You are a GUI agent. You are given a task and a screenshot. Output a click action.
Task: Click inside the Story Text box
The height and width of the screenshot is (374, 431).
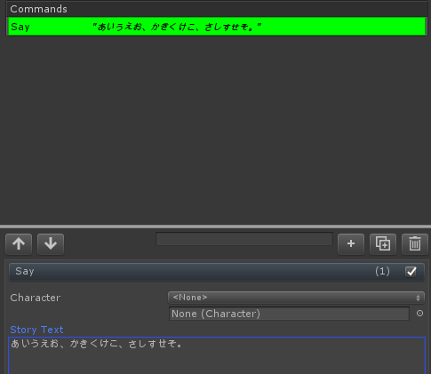pos(217,355)
